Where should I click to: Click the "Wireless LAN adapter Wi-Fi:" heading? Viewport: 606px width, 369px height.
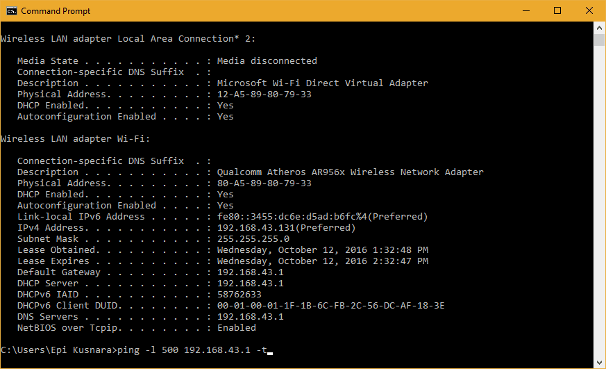[76, 139]
